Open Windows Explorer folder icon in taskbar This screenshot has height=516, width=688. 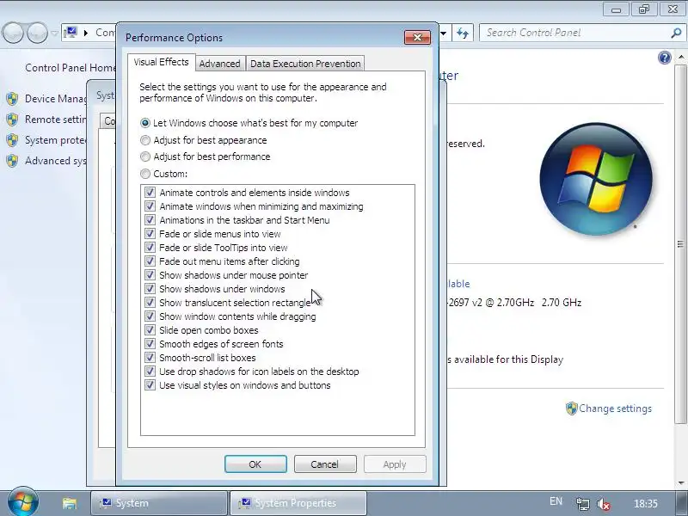click(70, 503)
